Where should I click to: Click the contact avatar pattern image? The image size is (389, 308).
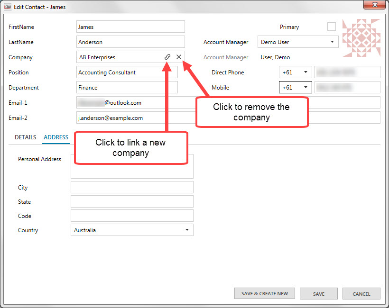pos(361,38)
